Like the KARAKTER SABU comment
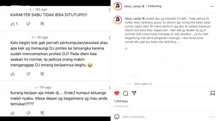Viewport: 217px width, 121px height. pos(13,24)
